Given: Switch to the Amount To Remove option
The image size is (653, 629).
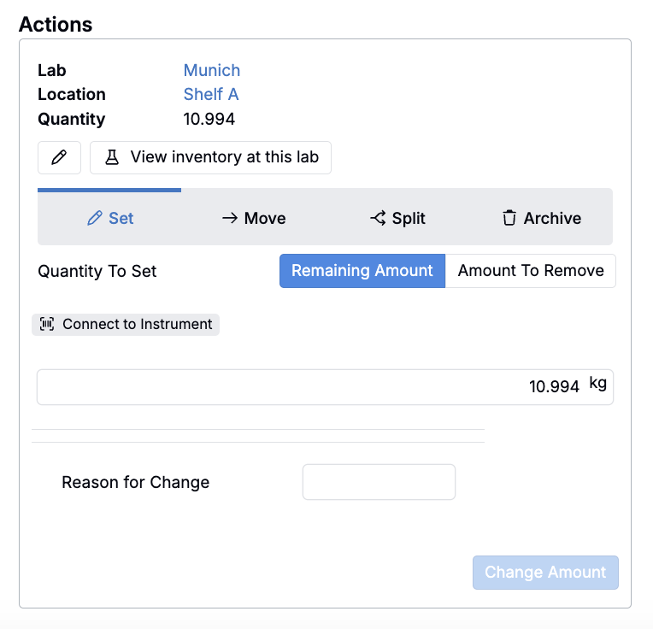Looking at the screenshot, I should pyautogui.click(x=530, y=271).
